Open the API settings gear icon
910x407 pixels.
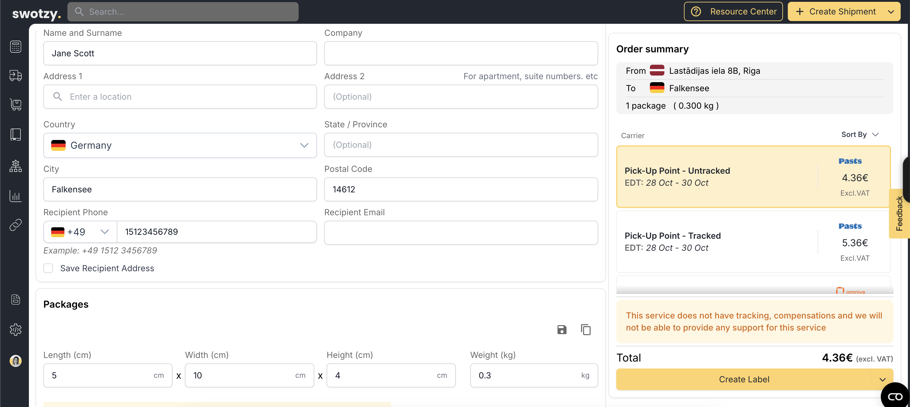pyautogui.click(x=16, y=330)
